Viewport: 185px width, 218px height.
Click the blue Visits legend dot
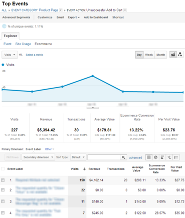pos(3,65)
